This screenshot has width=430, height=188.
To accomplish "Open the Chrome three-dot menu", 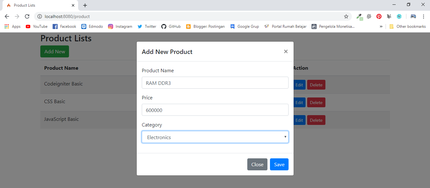I will 423,16.
